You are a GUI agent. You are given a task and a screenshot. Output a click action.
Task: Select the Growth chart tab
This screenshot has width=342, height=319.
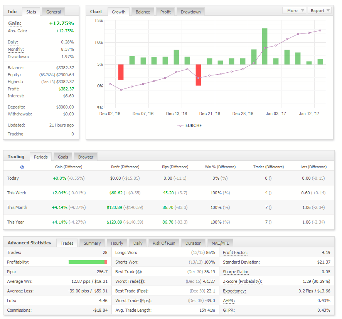pyautogui.click(x=119, y=12)
